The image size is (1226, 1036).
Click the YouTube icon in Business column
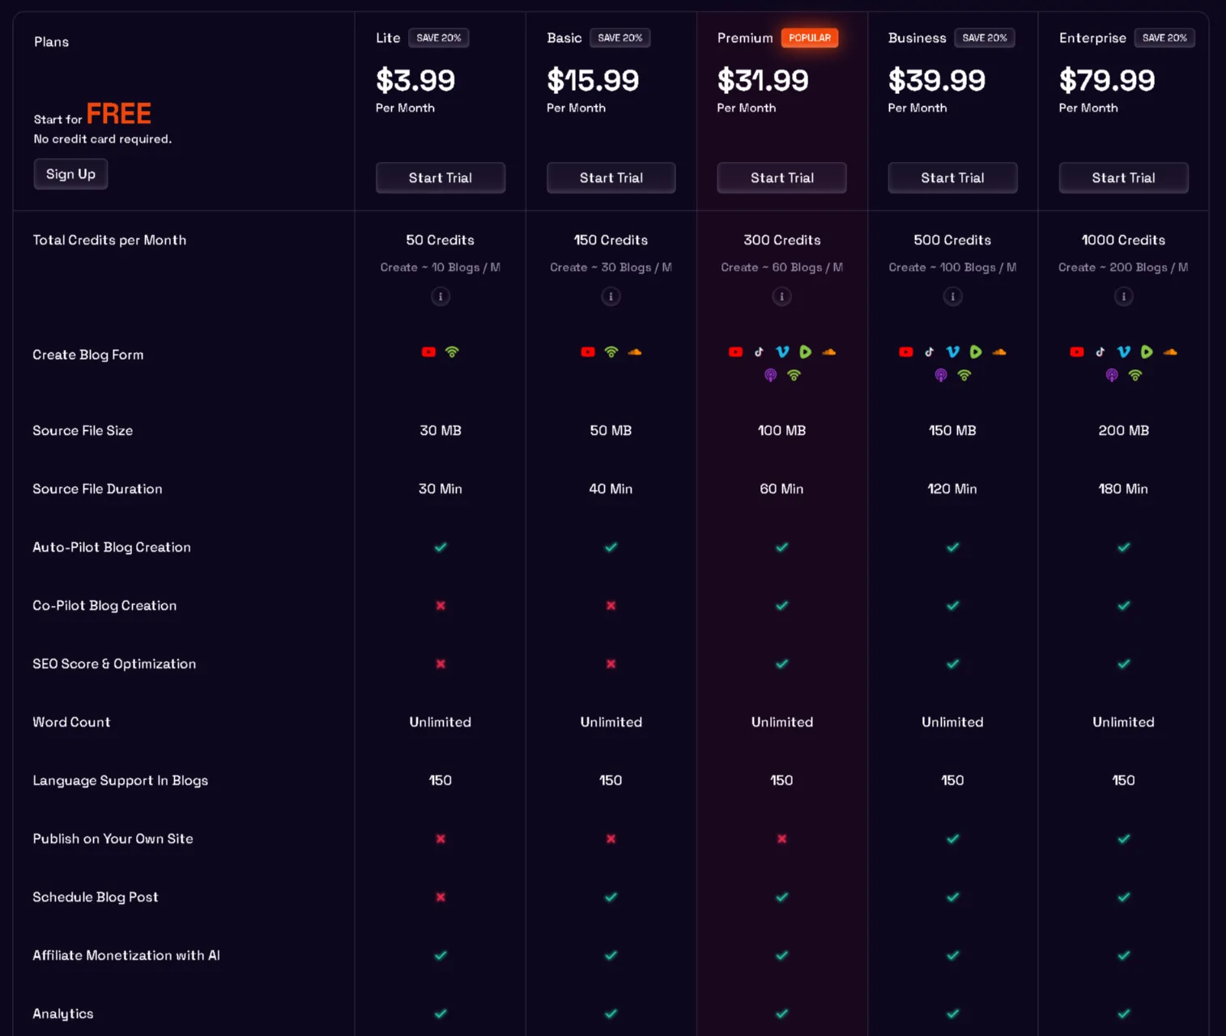pyautogui.click(x=906, y=352)
